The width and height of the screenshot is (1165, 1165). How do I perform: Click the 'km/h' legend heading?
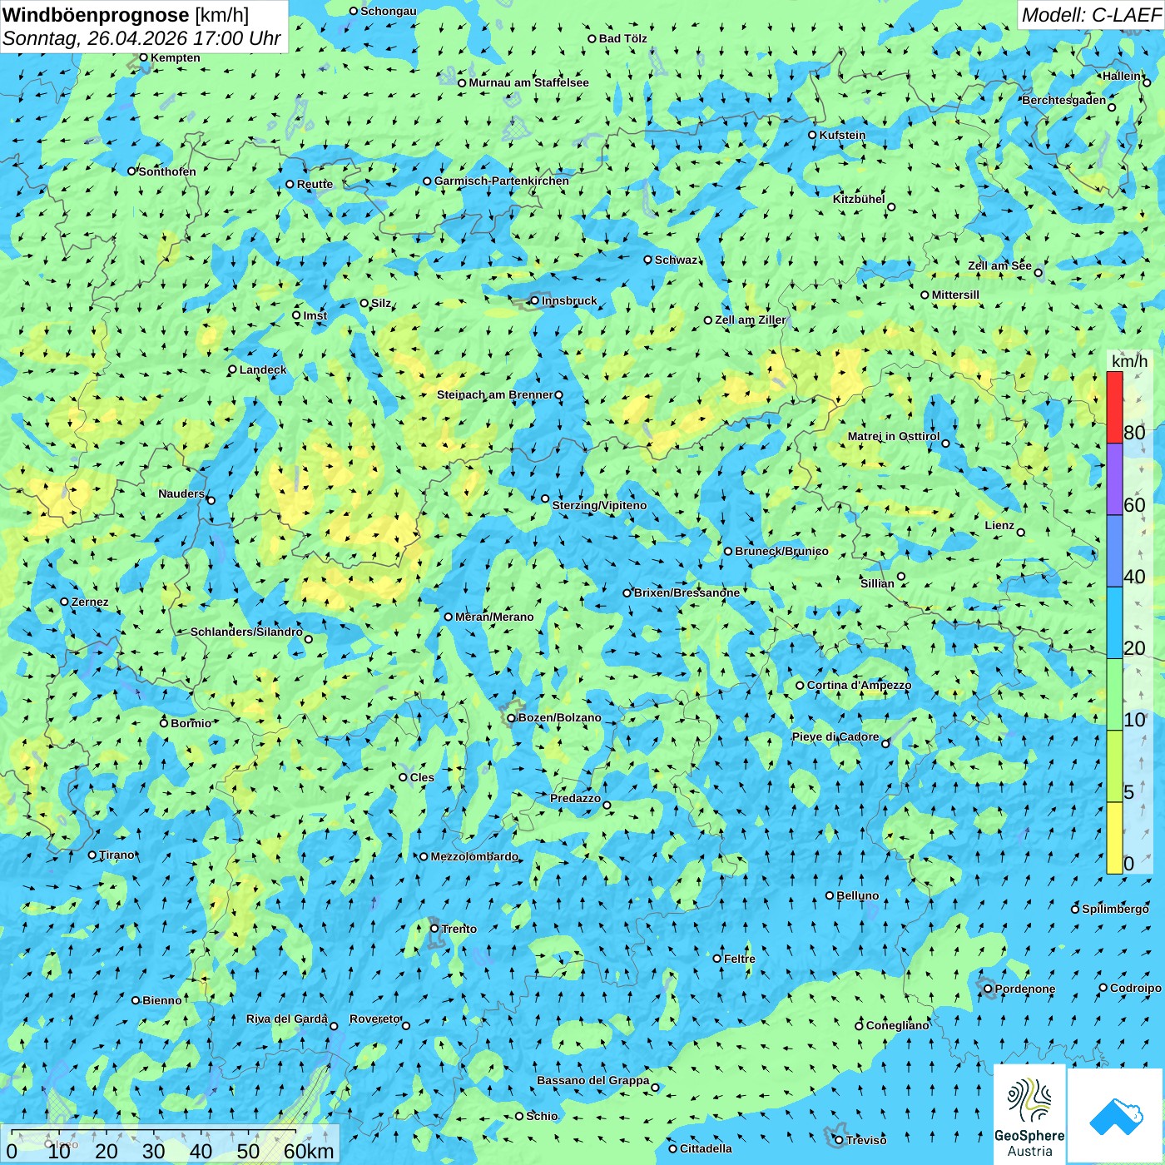[1129, 361]
